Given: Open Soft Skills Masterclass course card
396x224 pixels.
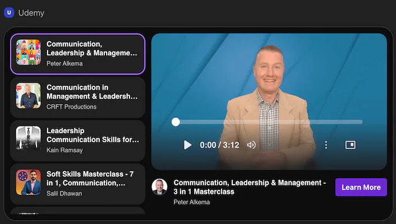Looking at the screenshot, I should click(78, 184).
